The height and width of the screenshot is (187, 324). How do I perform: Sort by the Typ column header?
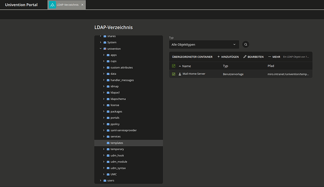tap(225, 66)
